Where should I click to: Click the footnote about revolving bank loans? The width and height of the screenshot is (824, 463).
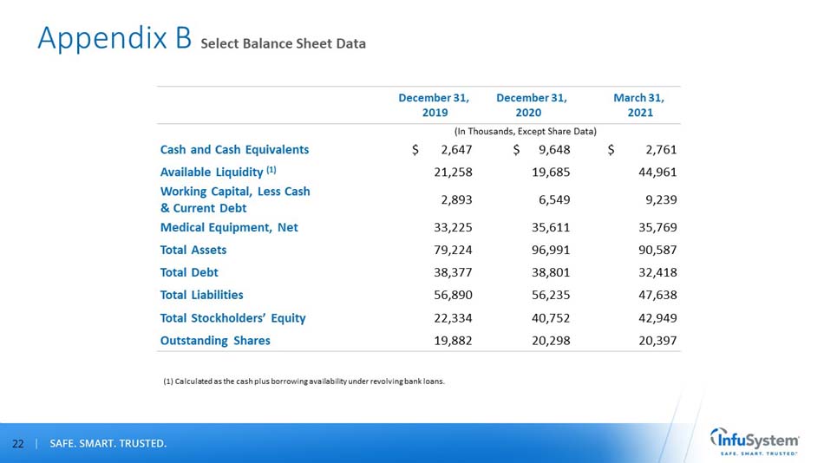(304, 381)
